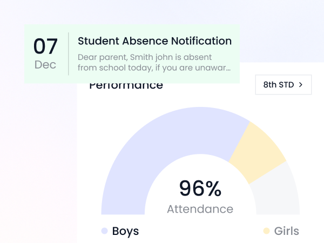
Task: Click the Dec month label
Action: pos(45,65)
